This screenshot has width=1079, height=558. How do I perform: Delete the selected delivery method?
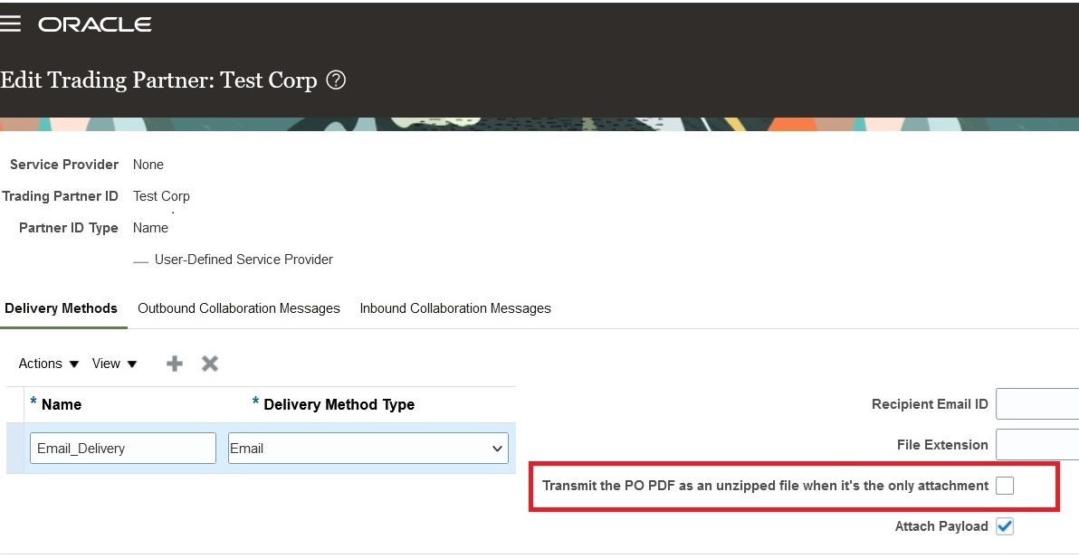[209, 363]
